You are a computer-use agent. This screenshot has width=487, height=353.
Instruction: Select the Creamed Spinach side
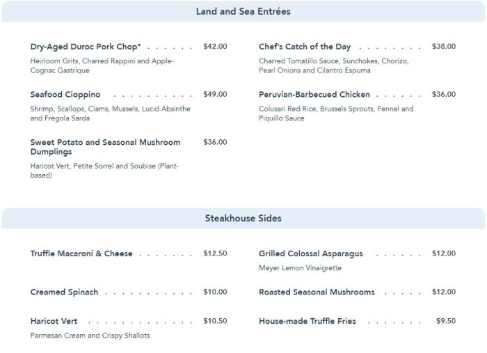click(x=64, y=292)
